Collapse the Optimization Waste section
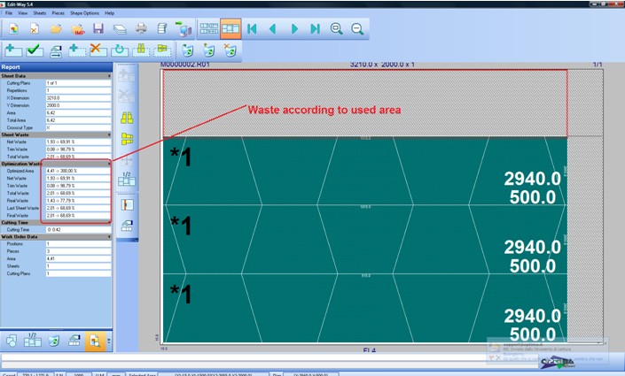The image size is (625, 376). [109, 164]
